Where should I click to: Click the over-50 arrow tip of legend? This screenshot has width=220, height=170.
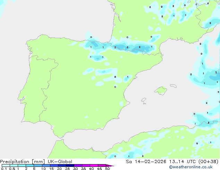110,165
